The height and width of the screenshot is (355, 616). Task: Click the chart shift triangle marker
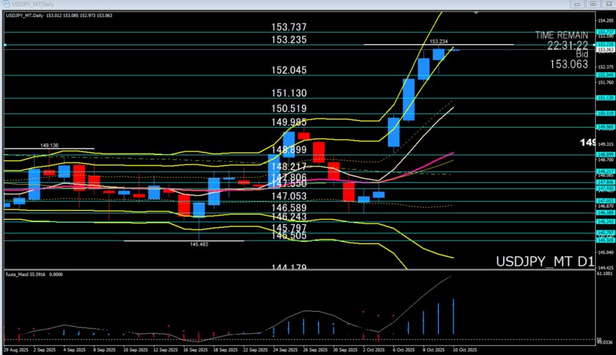click(476, 12)
